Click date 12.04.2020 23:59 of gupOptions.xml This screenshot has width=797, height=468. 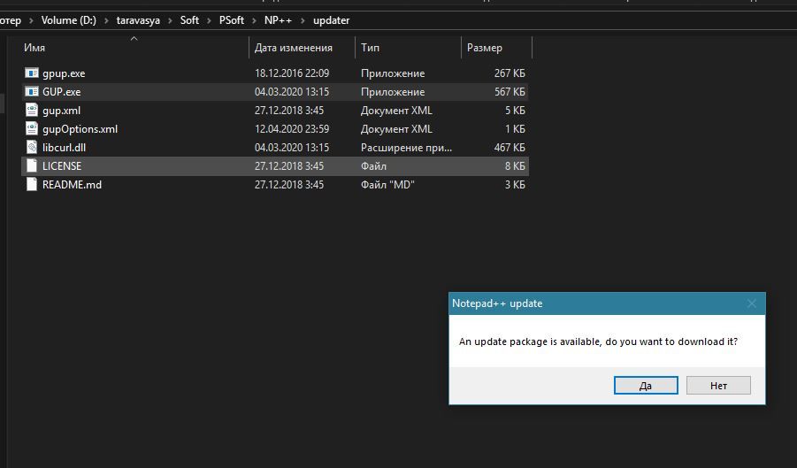[292, 129]
